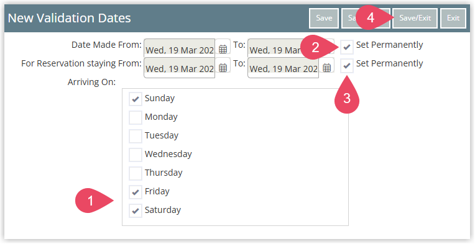The width and height of the screenshot is (475, 244).
Task: Check the Monday arrival checkbox
Action: click(x=136, y=117)
